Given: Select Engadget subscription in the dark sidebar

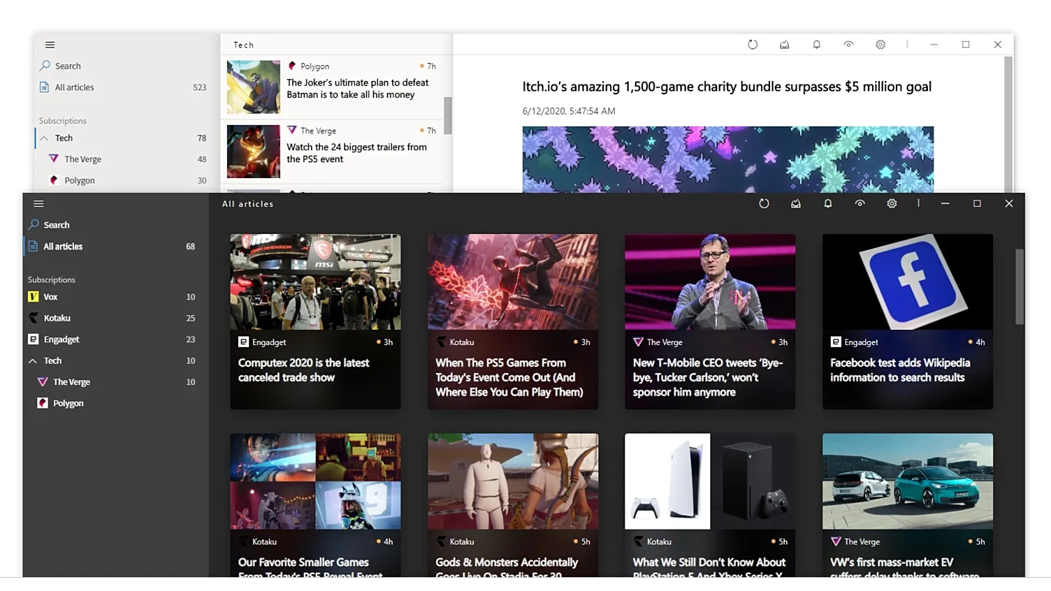Looking at the screenshot, I should [x=61, y=340].
